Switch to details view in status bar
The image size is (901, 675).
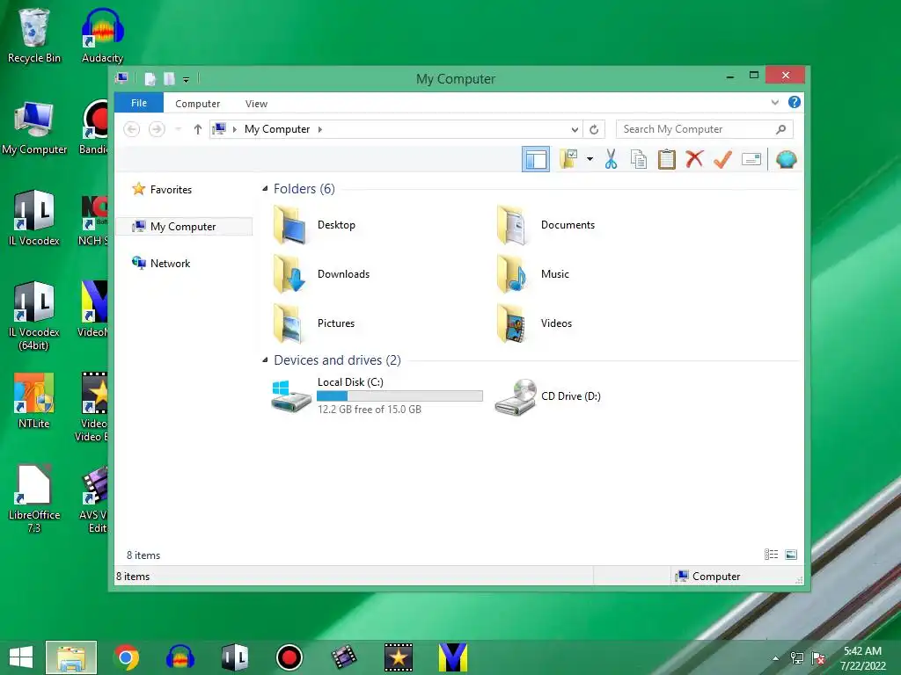[x=771, y=555]
